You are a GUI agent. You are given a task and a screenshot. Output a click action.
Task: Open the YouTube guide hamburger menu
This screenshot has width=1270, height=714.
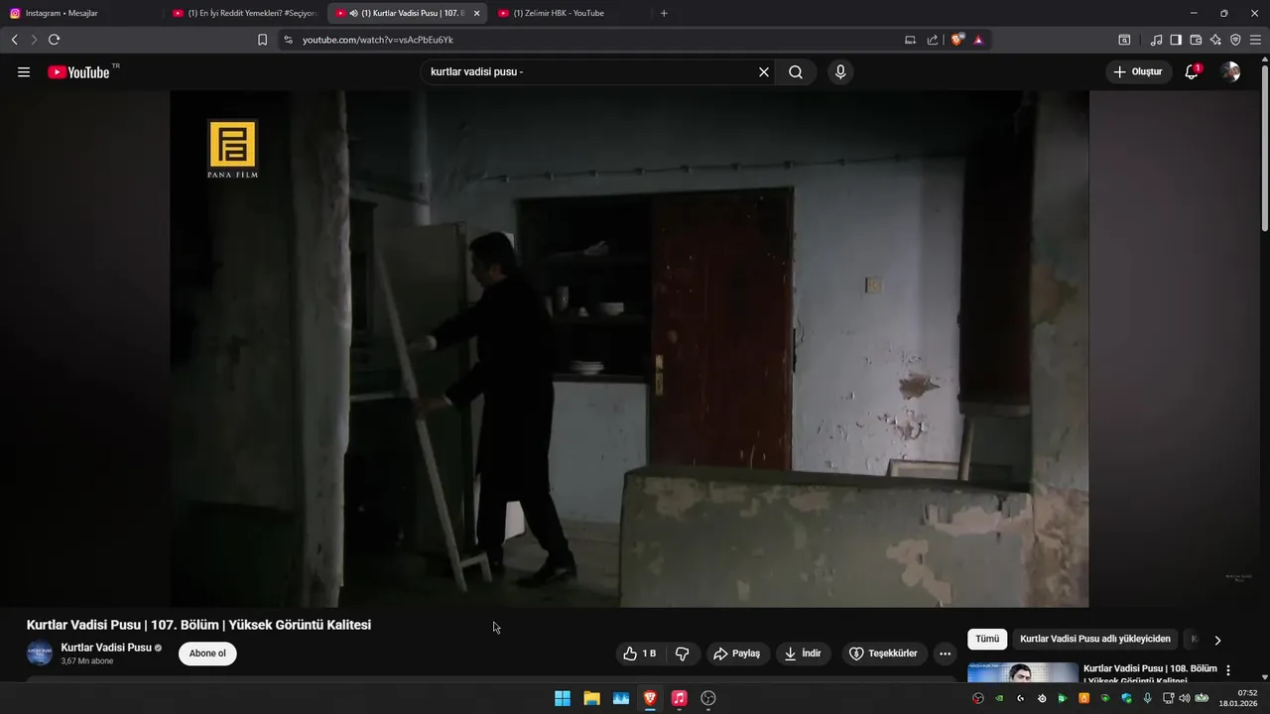click(x=24, y=72)
